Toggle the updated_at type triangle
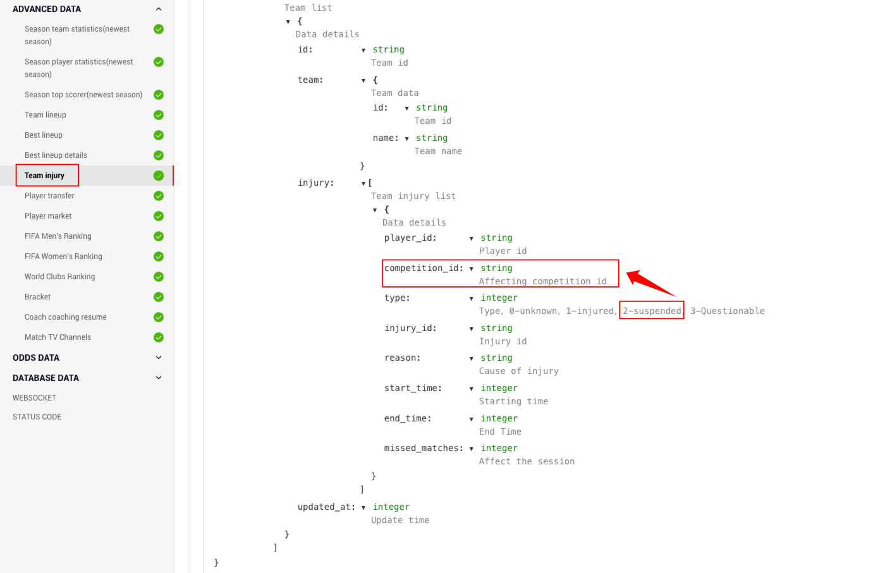Screen dimensions: 885x573 363,507
